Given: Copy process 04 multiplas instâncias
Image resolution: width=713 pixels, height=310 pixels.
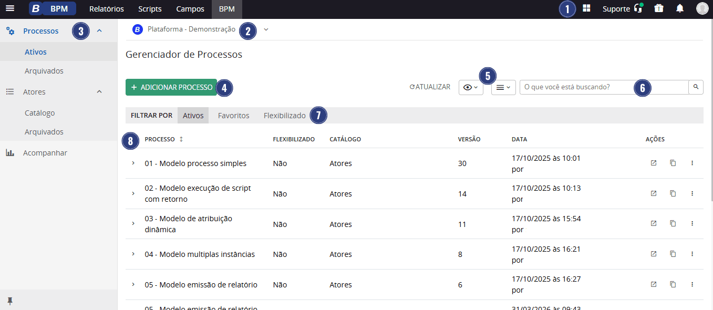Looking at the screenshot, I should click(673, 254).
